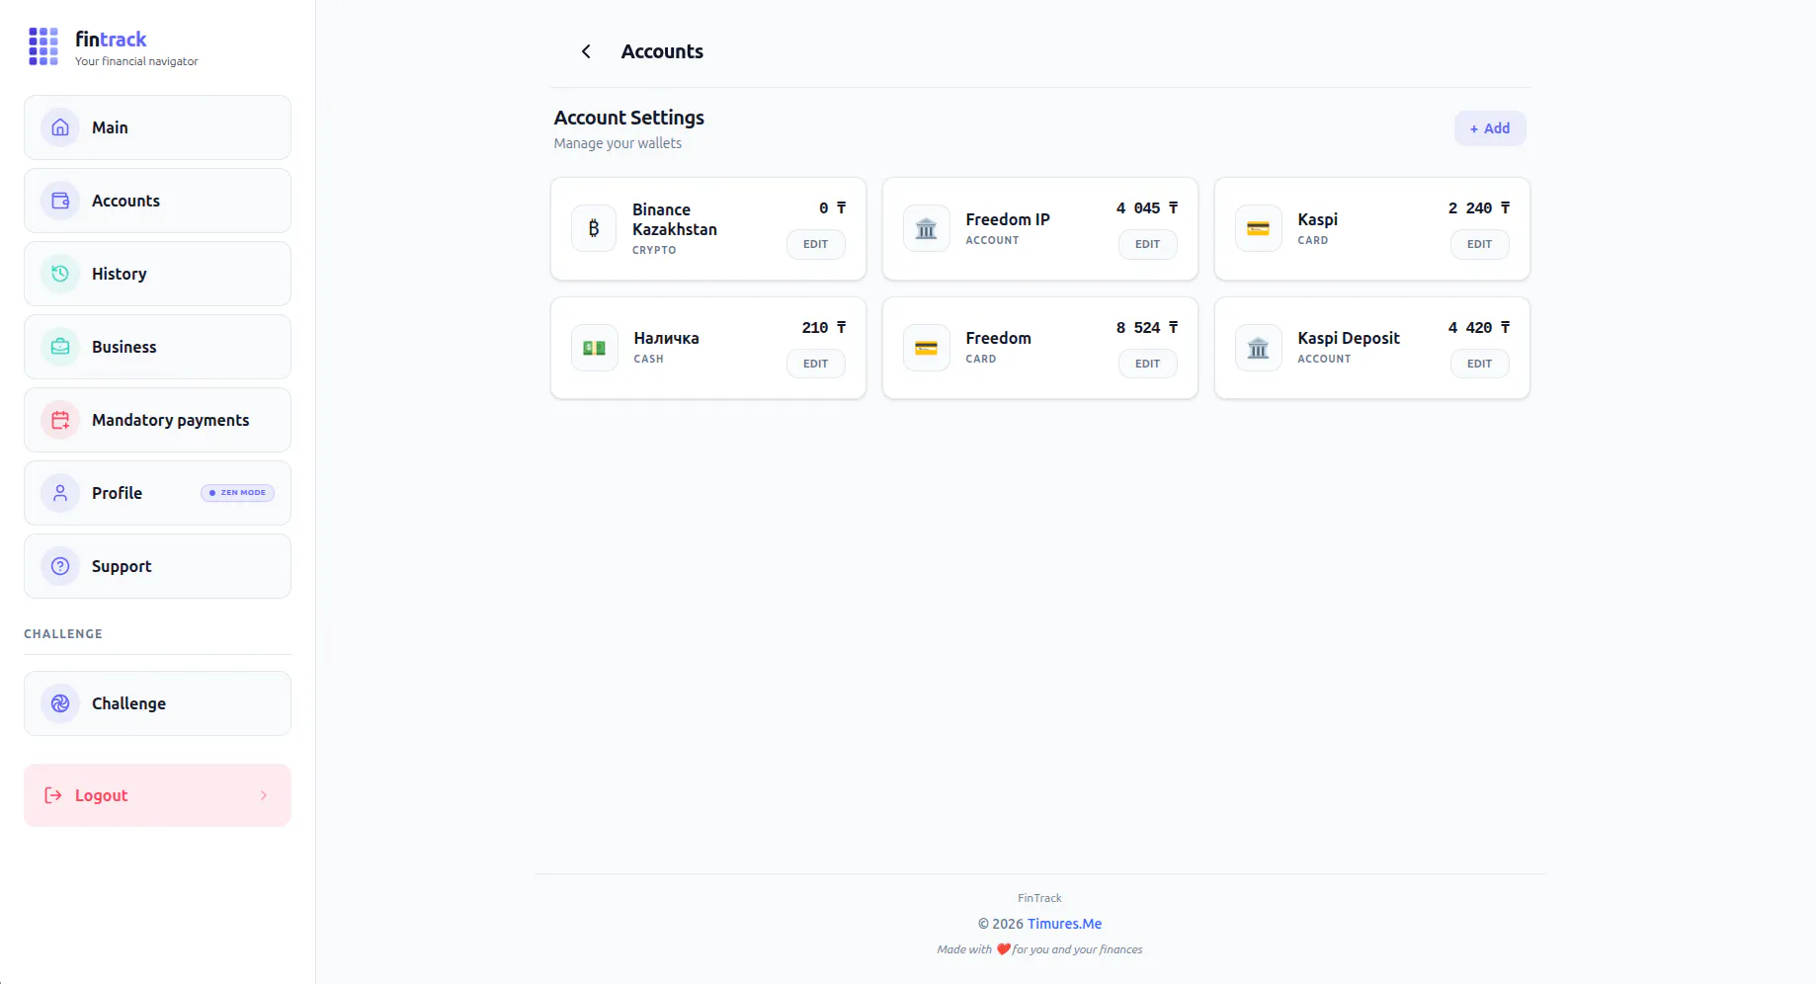Screen dimensions: 1816x984
Task: Open the History menu item
Action: pos(157,274)
